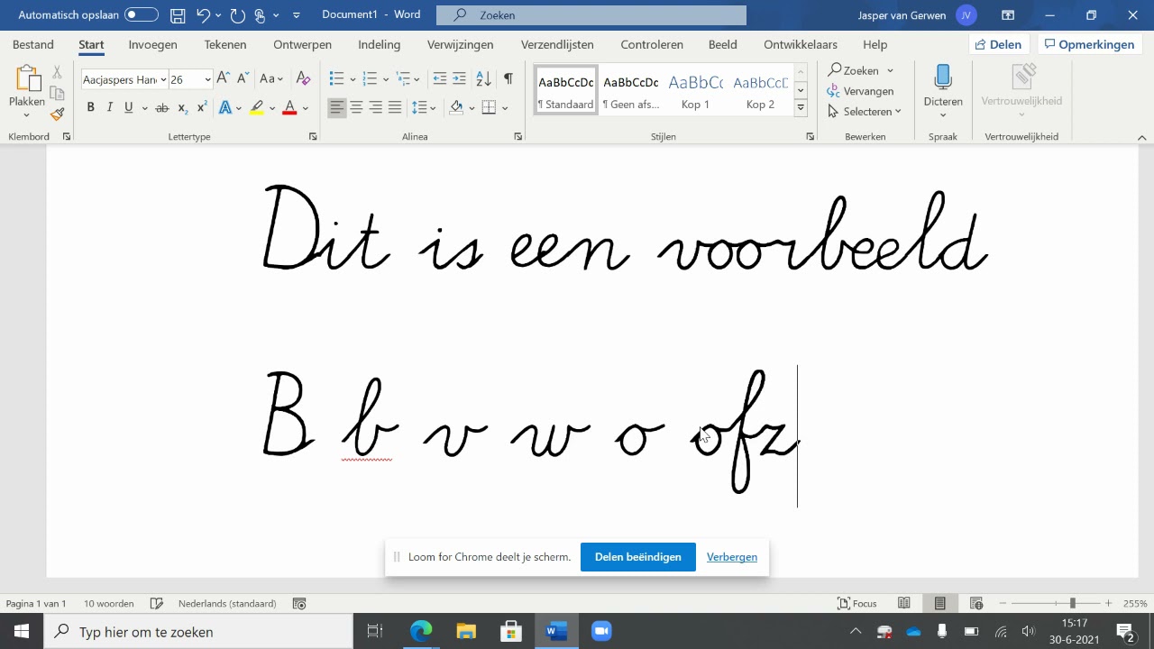
Task: Switch to the Beeld tab
Action: [x=722, y=44]
